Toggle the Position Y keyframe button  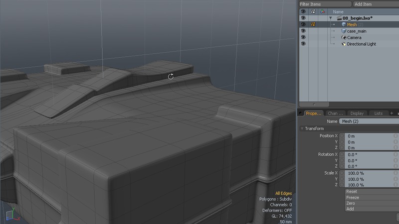coord(342,142)
